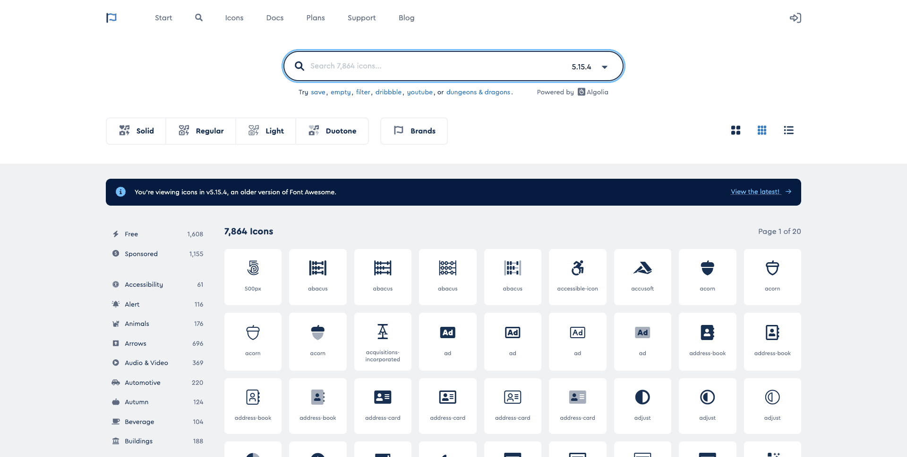Open the search magnifier in top navigation

199,17
